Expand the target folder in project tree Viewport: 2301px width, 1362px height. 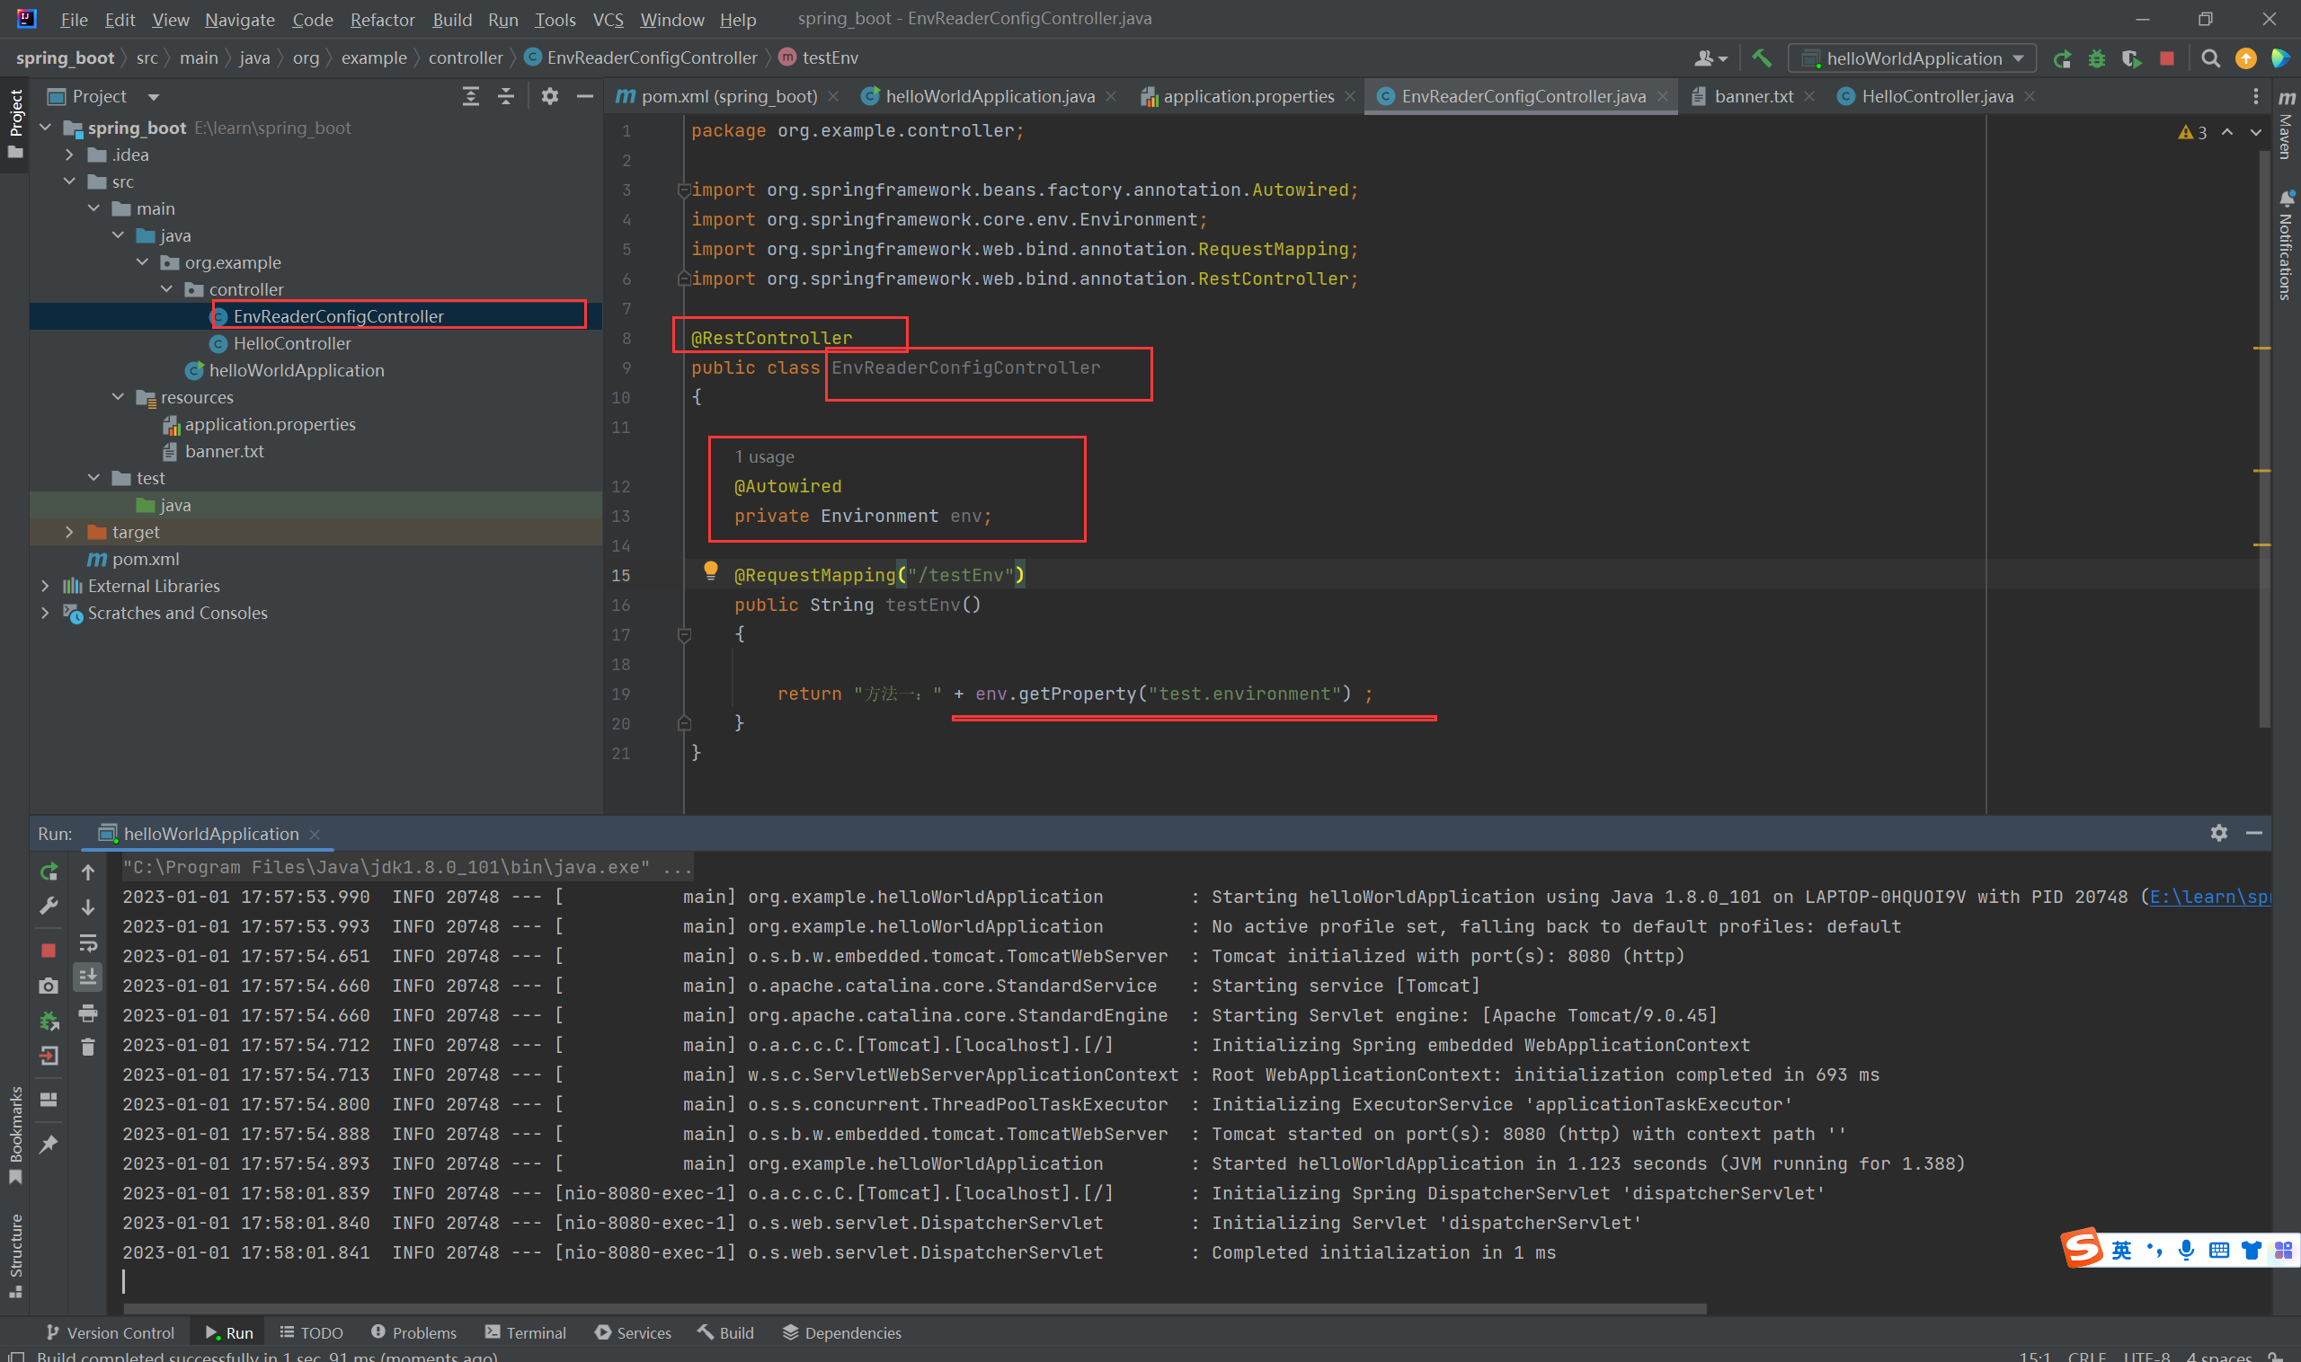tap(70, 533)
